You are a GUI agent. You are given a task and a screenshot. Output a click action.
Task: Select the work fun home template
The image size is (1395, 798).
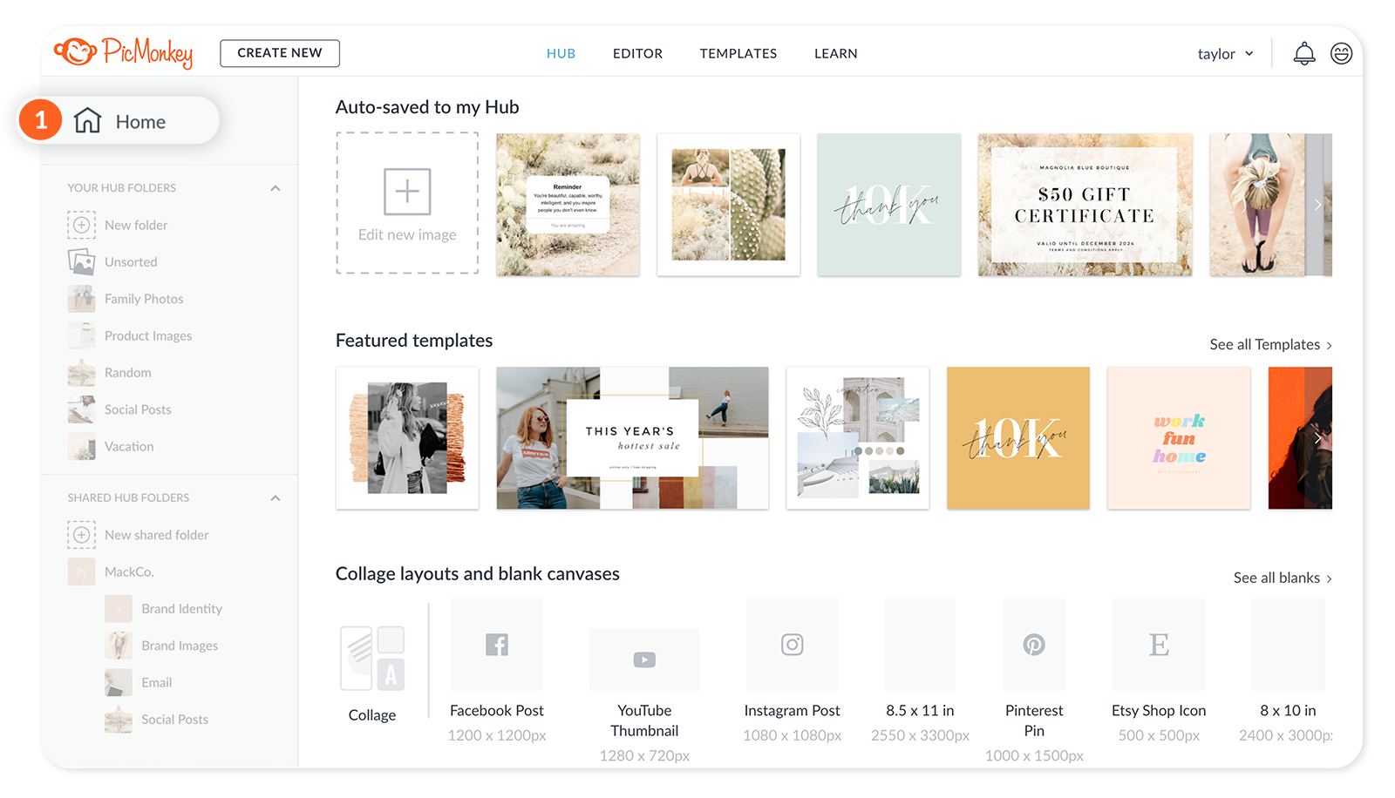pyautogui.click(x=1179, y=438)
